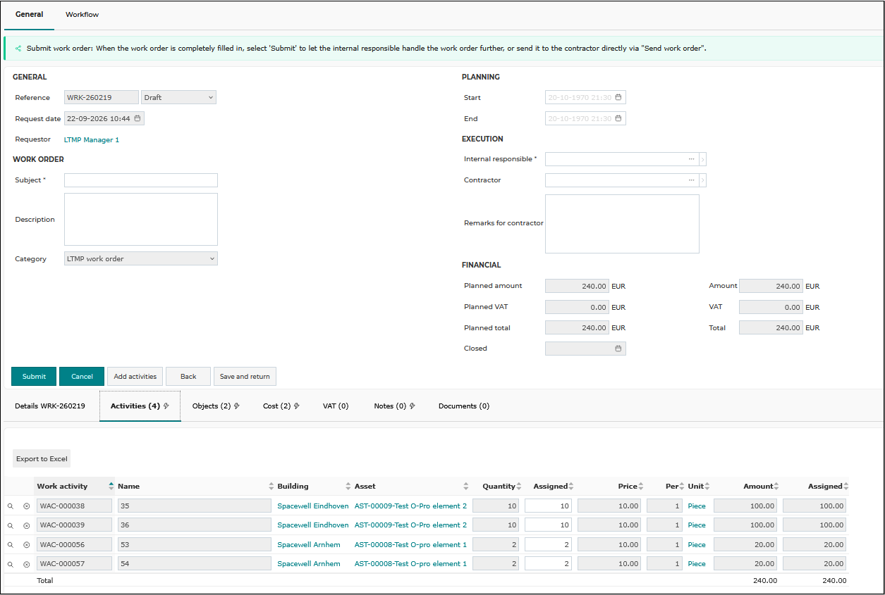Open the LTMP Manager 1 requestor link

[92, 140]
